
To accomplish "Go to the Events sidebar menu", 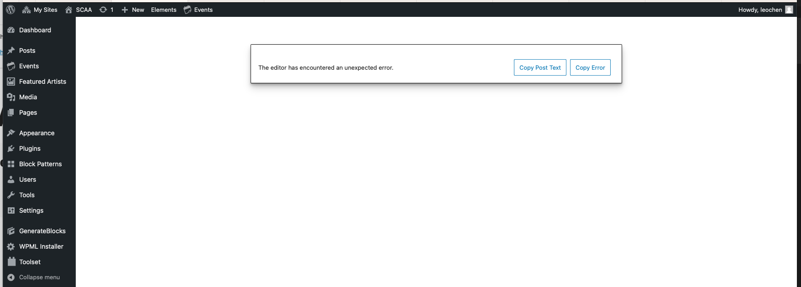I will coord(29,66).
